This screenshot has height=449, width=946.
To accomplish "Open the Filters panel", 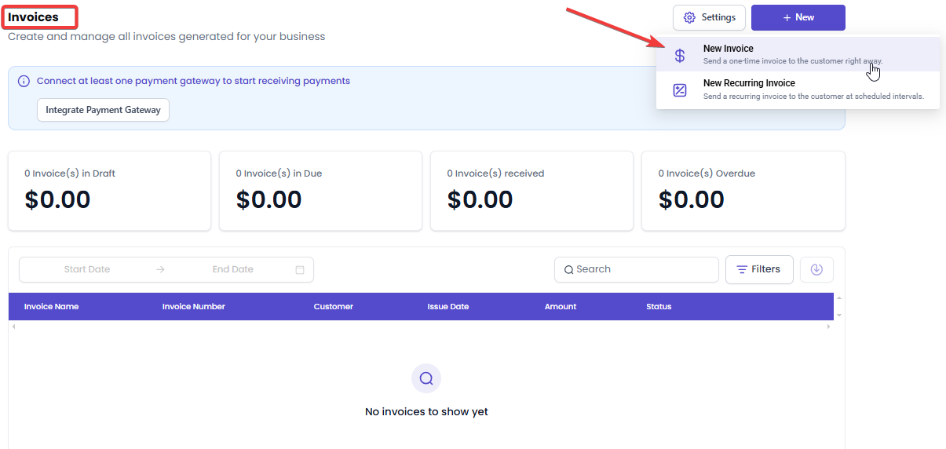I will pyautogui.click(x=759, y=269).
